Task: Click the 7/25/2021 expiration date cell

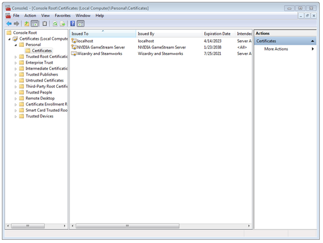Action: click(x=213, y=54)
